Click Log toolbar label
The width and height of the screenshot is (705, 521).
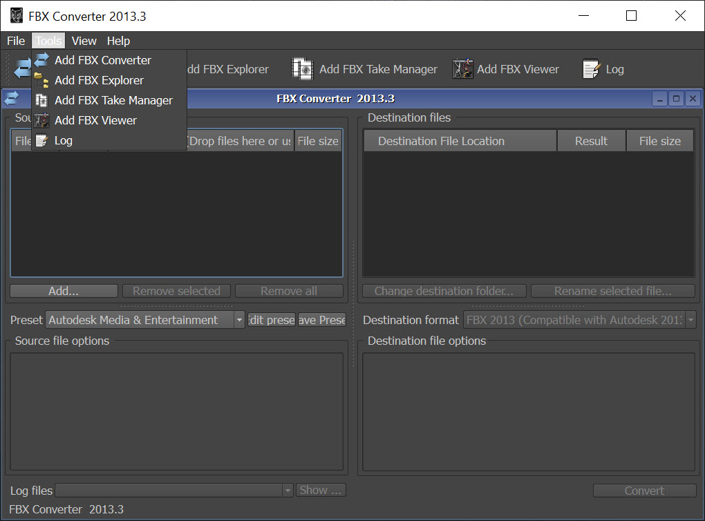(614, 69)
